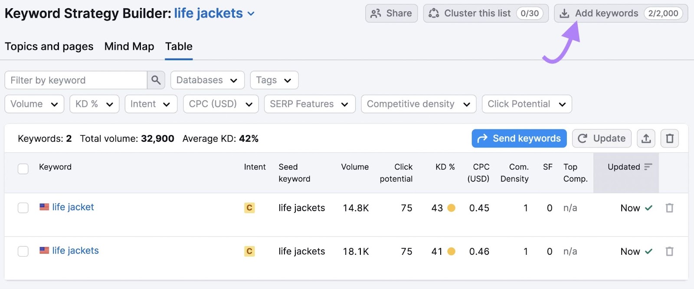Screen dimensions: 694x289
Task: Check the life jackets row checkbox
Action: coord(23,251)
